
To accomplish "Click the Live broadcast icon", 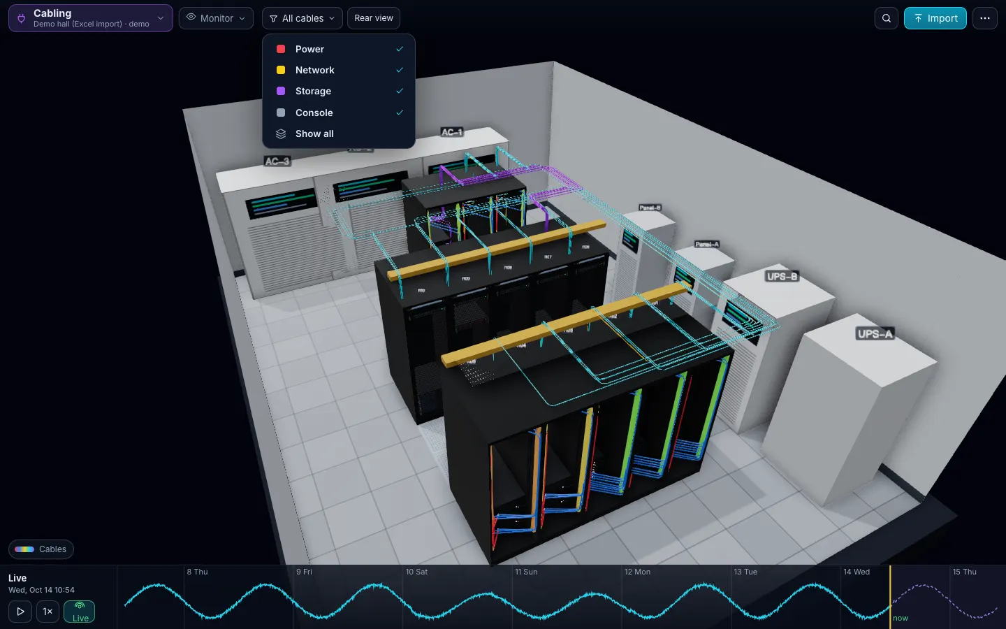I will click(x=80, y=606).
